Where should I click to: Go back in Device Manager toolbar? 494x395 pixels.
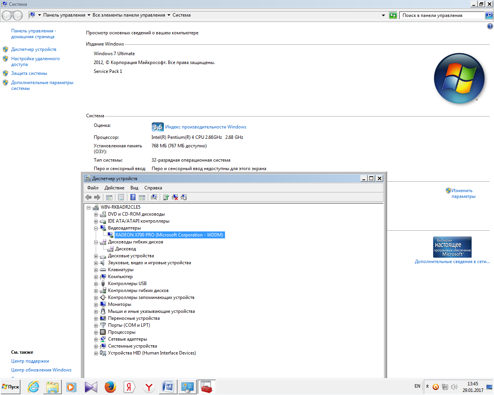(x=88, y=197)
